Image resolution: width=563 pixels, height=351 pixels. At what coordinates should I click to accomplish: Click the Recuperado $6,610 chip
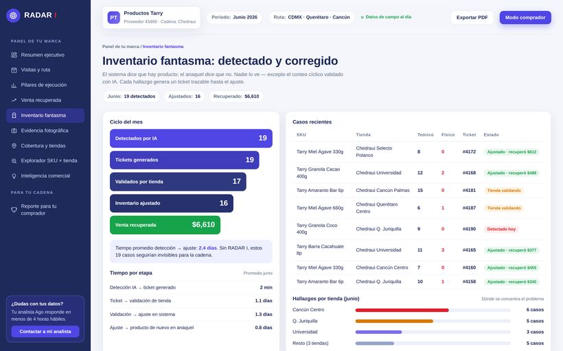pyautogui.click(x=236, y=97)
